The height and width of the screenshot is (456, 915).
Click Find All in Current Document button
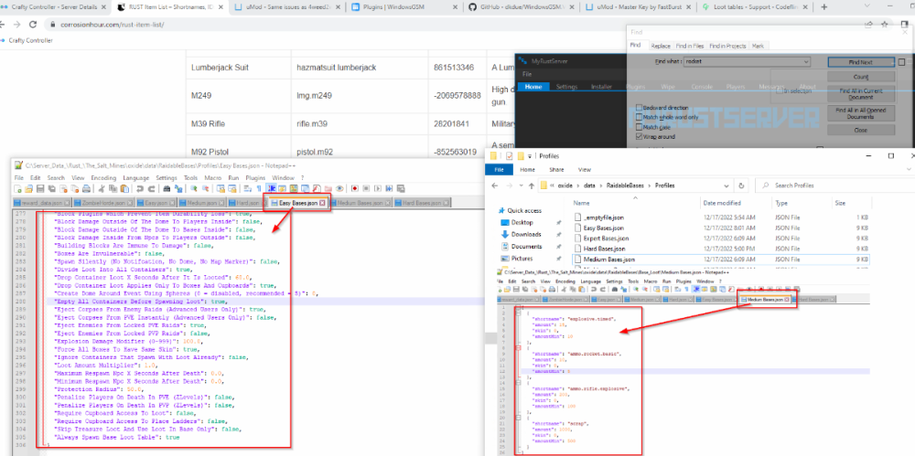(861, 94)
